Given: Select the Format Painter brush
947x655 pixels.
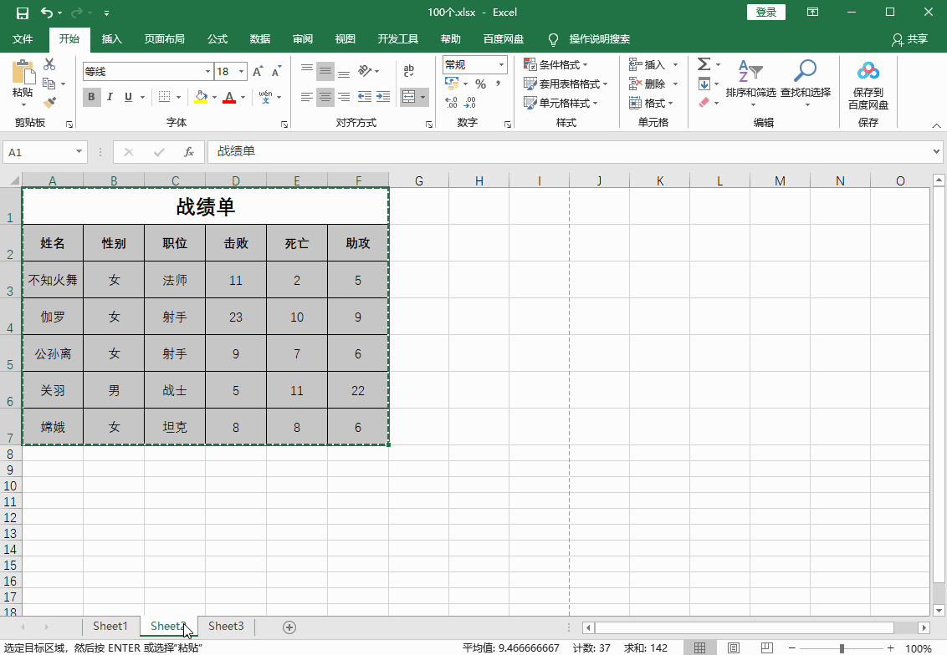Looking at the screenshot, I should tap(49, 103).
